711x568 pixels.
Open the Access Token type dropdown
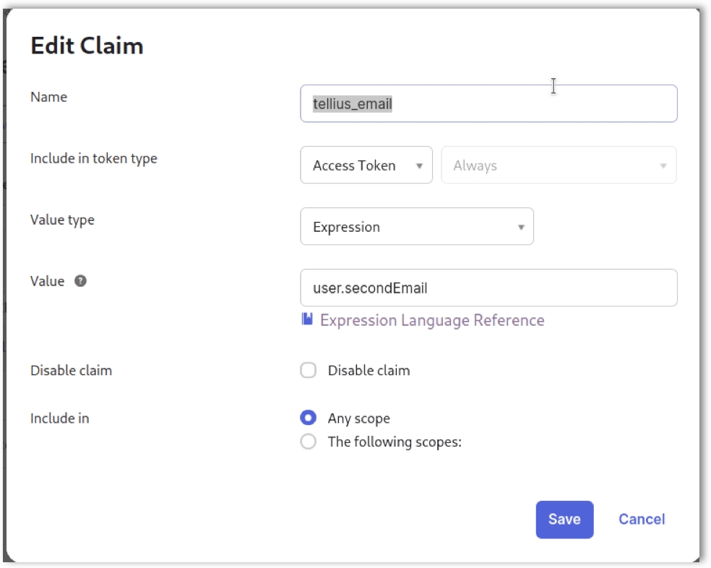pos(366,165)
